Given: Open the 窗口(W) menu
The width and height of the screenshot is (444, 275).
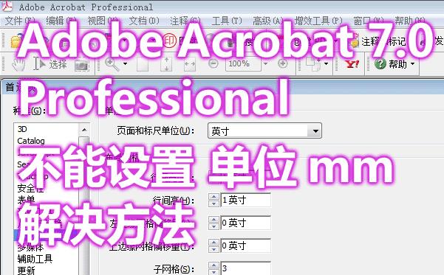Looking at the screenshot, I should point(369,21).
